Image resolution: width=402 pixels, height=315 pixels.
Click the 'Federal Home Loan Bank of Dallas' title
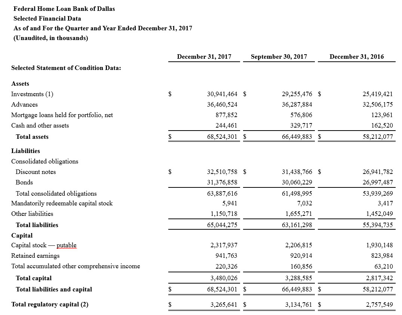64,9
